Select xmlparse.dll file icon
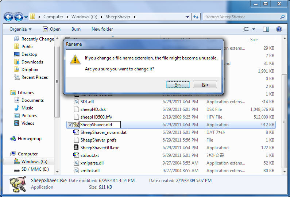The width and height of the screenshot is (290, 197). [x=76, y=163]
